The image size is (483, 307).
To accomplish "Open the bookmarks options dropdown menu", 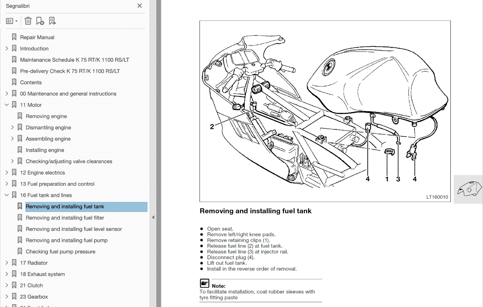I will 12,21.
